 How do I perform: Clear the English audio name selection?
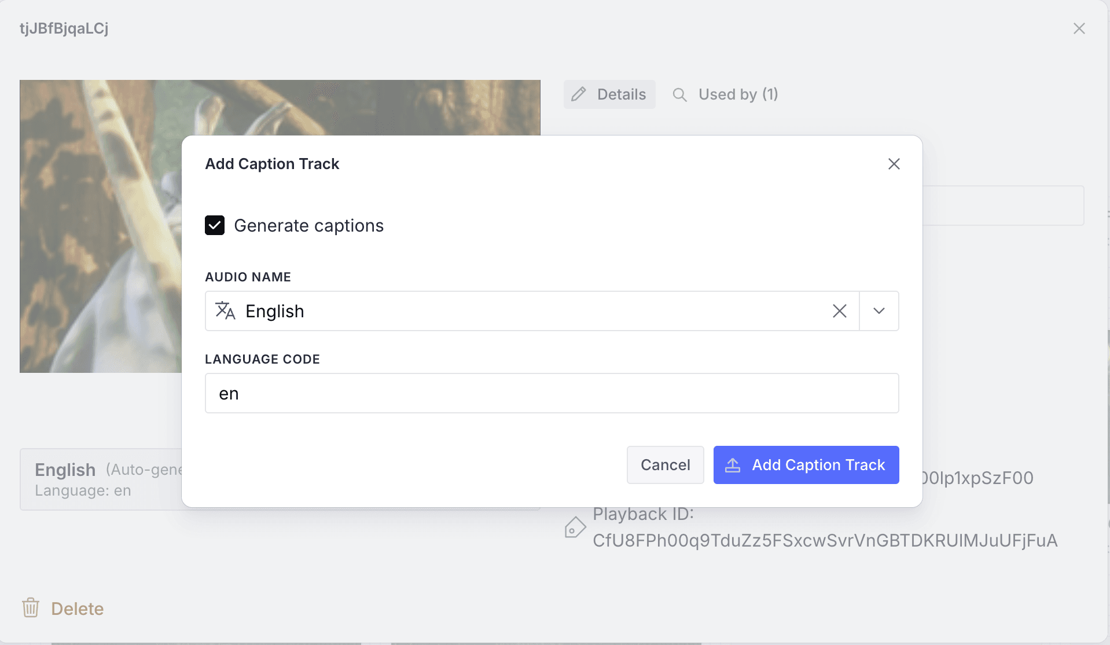click(839, 311)
